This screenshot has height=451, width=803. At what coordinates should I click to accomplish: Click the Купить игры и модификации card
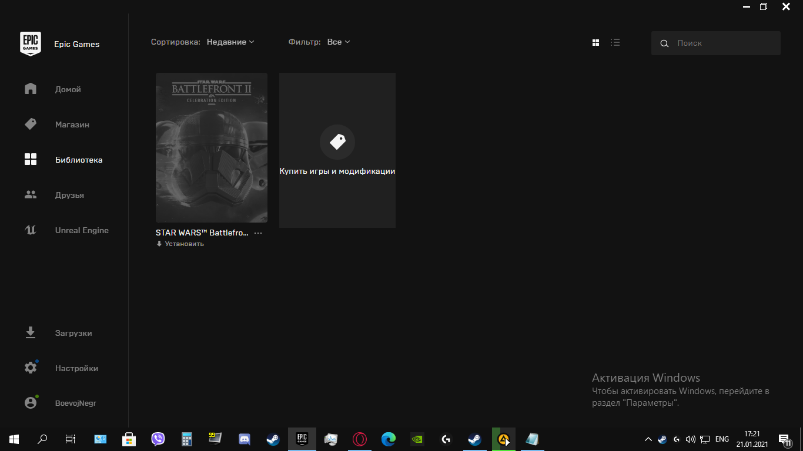point(337,150)
